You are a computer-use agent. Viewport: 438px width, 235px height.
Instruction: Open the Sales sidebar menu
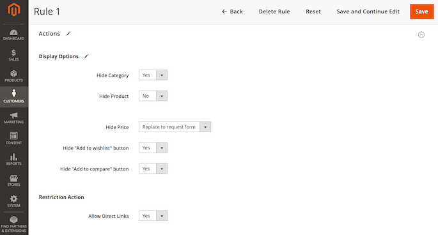coord(13,56)
